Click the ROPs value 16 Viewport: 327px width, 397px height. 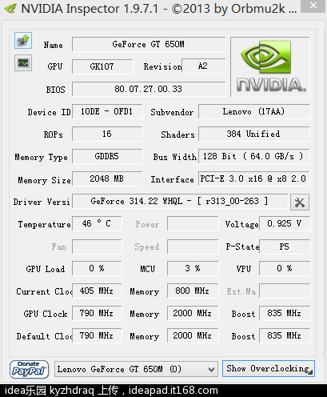(107, 134)
